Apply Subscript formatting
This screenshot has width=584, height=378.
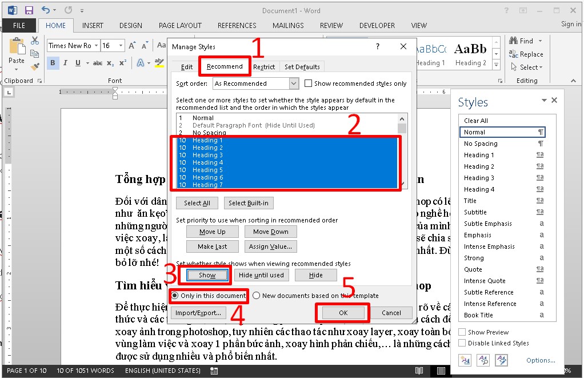[110, 62]
